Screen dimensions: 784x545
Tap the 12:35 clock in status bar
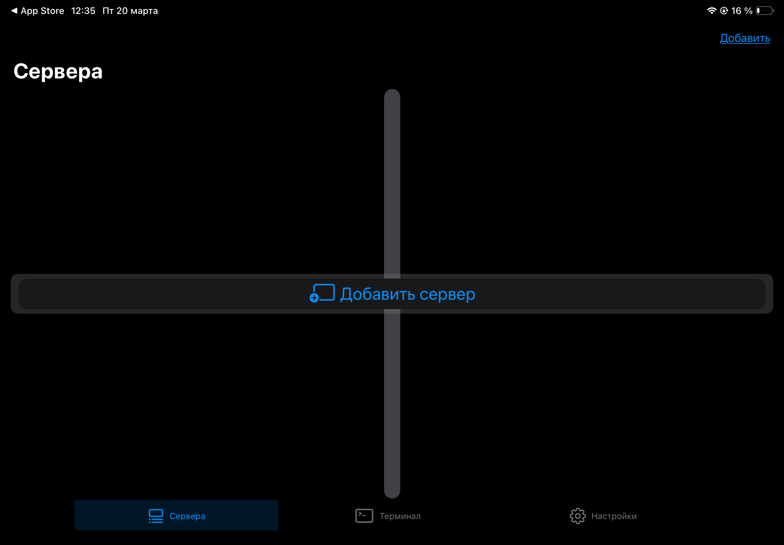[83, 11]
